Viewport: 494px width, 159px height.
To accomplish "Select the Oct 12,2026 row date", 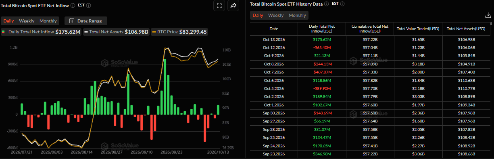I will (x=274, y=47).
